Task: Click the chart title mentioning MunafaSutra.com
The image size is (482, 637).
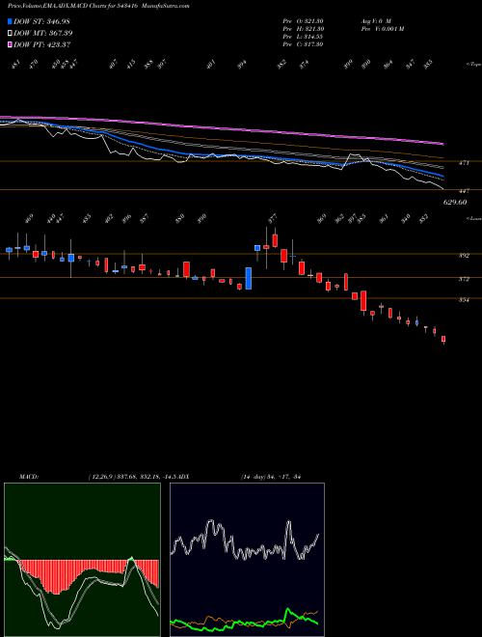Action: [98, 6]
